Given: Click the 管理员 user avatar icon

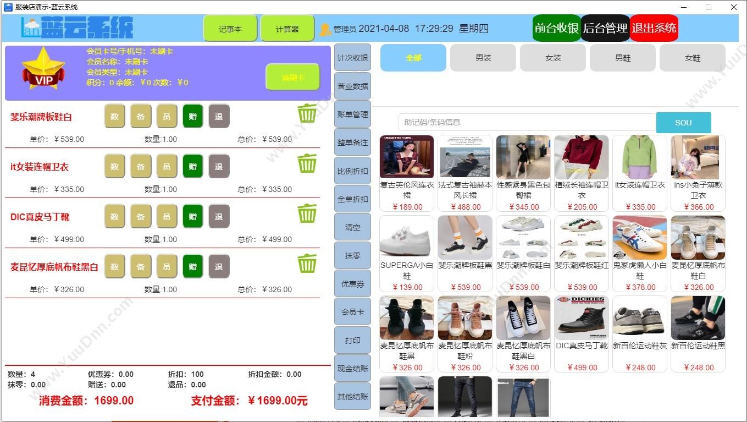Looking at the screenshot, I should 325,29.
